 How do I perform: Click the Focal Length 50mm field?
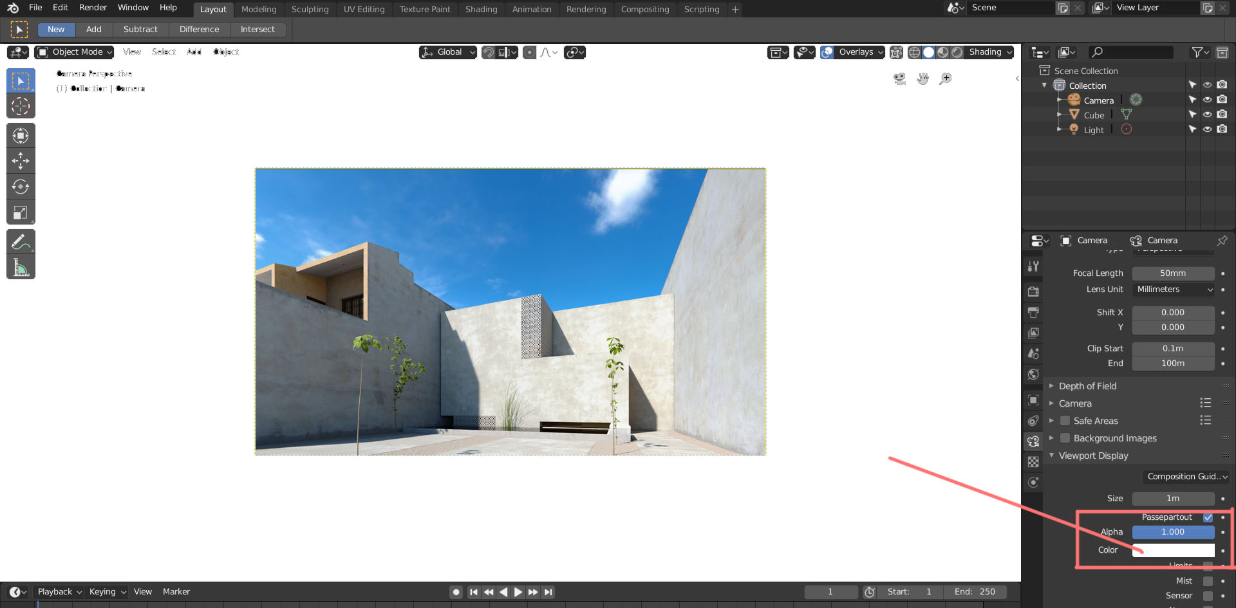click(1173, 273)
